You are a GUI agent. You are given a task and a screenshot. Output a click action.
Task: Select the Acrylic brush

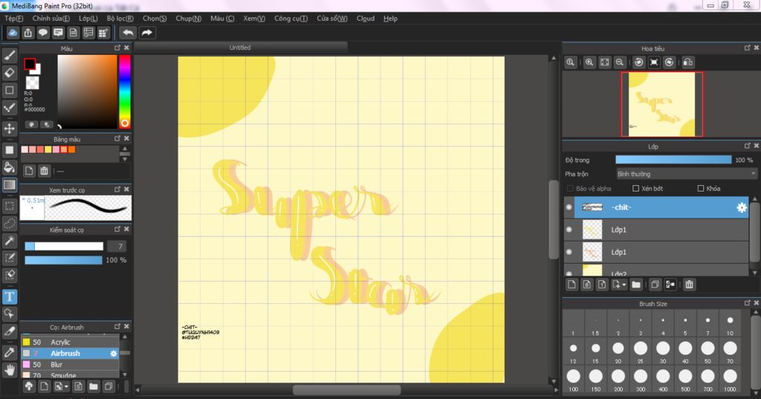click(x=70, y=343)
